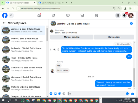Screen dimensions: 138x103
Task: Select Tottyona - 2 Beds 2 Baths House chat
Action: pyautogui.click(x=23, y=96)
